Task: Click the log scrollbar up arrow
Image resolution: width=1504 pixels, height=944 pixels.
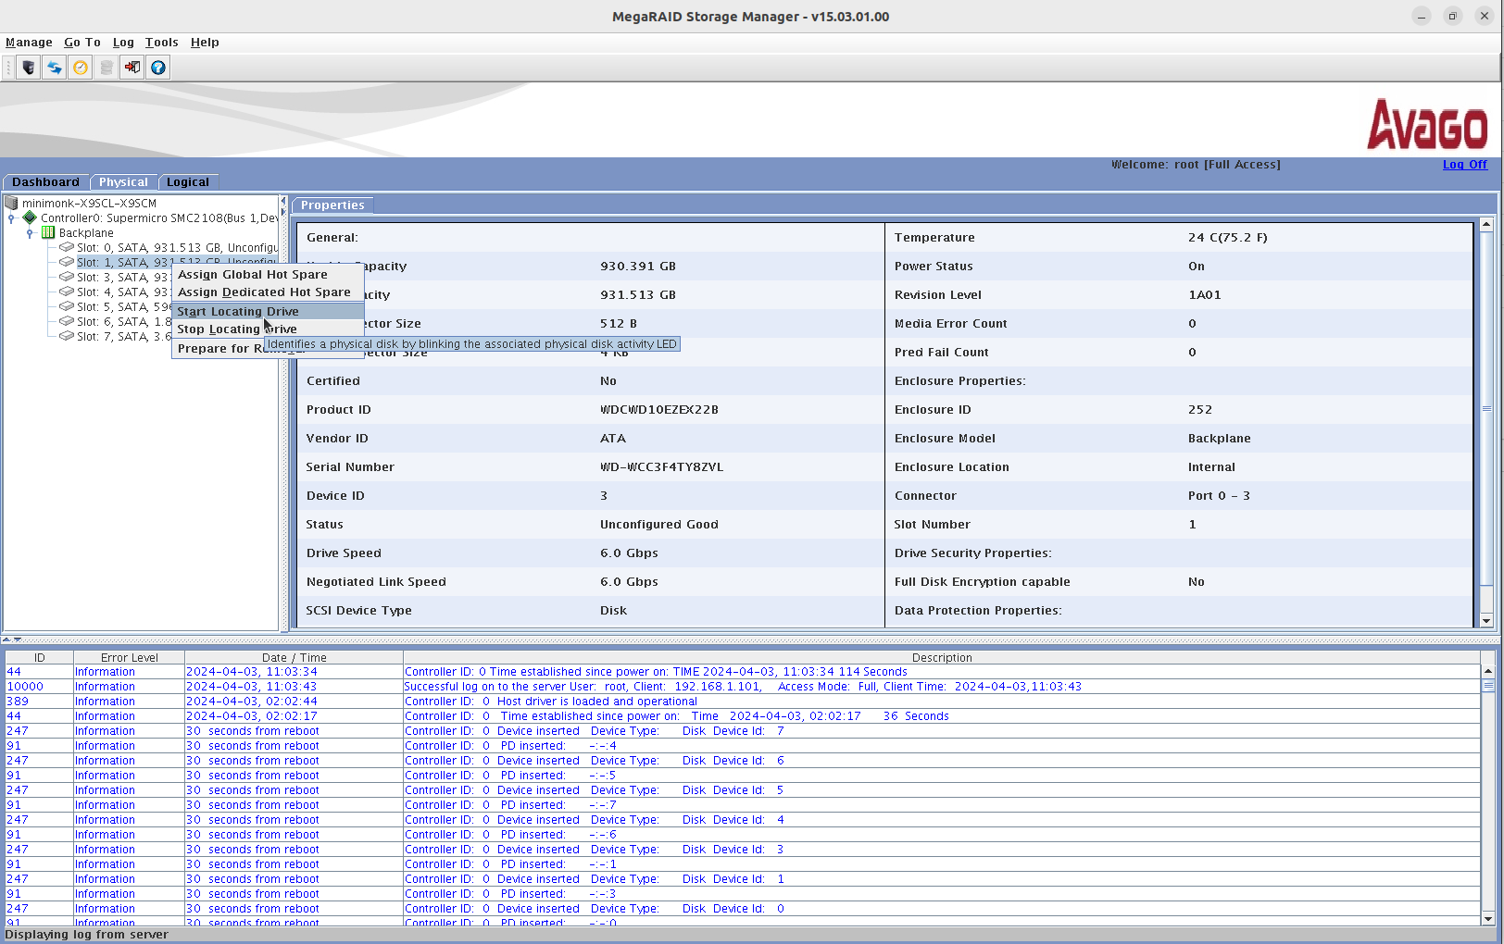Action: click(1488, 671)
